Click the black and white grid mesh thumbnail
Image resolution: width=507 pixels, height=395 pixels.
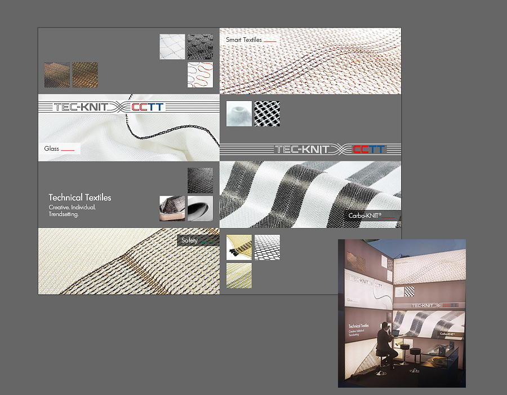tap(267, 113)
